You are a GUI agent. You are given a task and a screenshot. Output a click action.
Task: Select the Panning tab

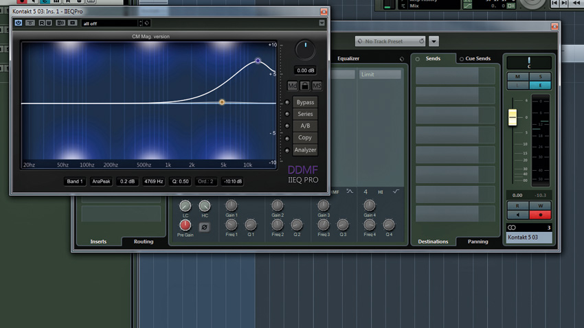[x=478, y=242]
